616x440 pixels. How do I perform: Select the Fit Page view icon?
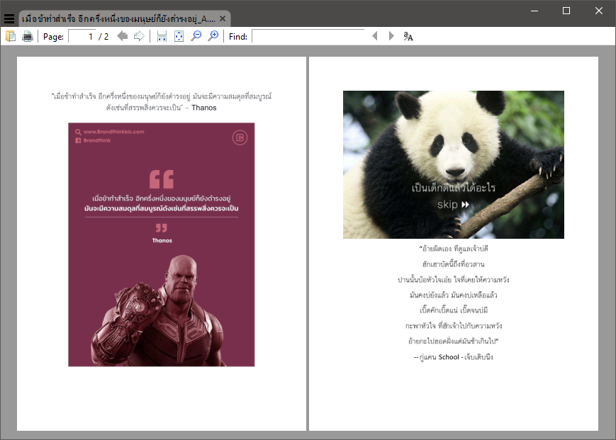(179, 37)
